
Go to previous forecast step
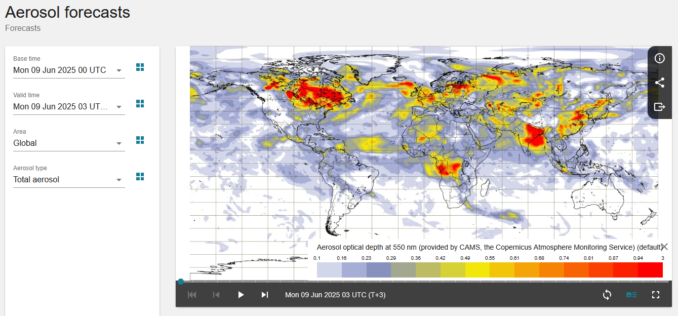point(216,295)
